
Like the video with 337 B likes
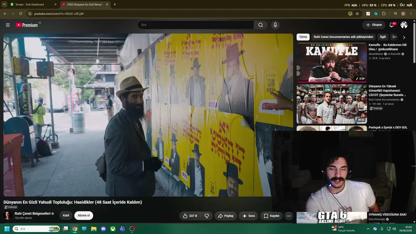pyautogui.click(x=190, y=216)
